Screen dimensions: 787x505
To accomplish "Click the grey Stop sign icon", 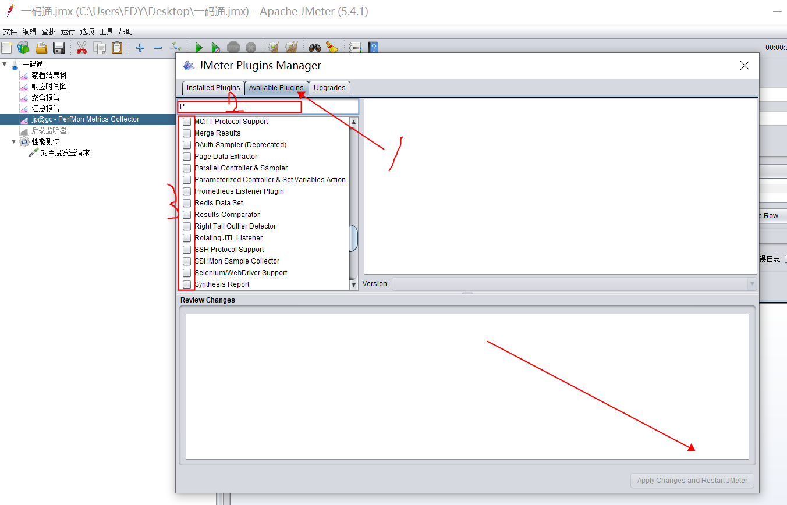I will coord(233,48).
